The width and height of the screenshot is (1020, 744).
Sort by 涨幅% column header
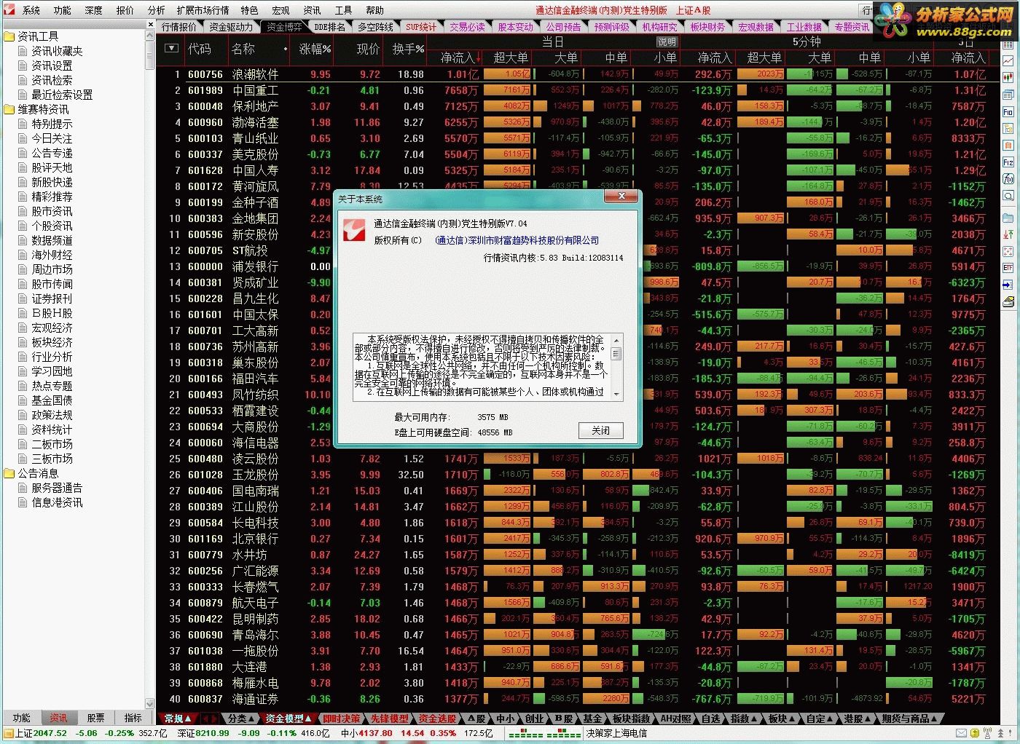pos(315,49)
